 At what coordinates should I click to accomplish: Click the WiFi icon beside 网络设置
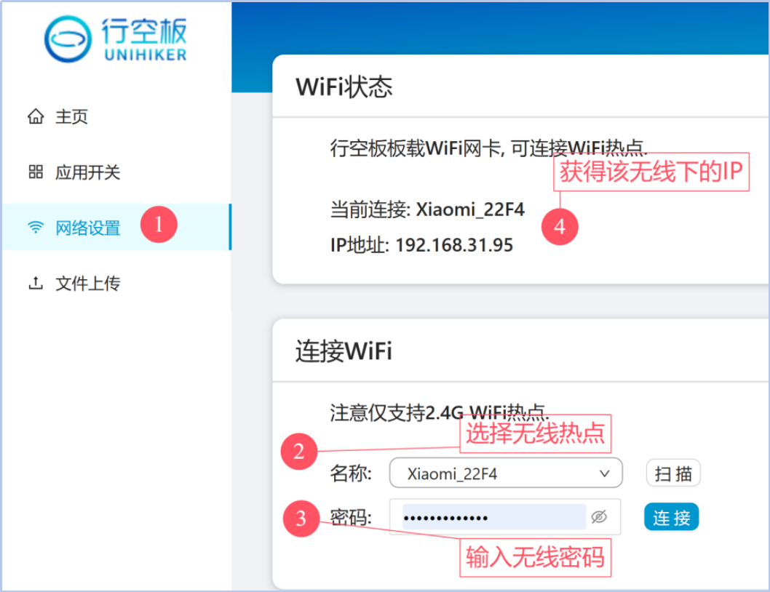point(36,228)
